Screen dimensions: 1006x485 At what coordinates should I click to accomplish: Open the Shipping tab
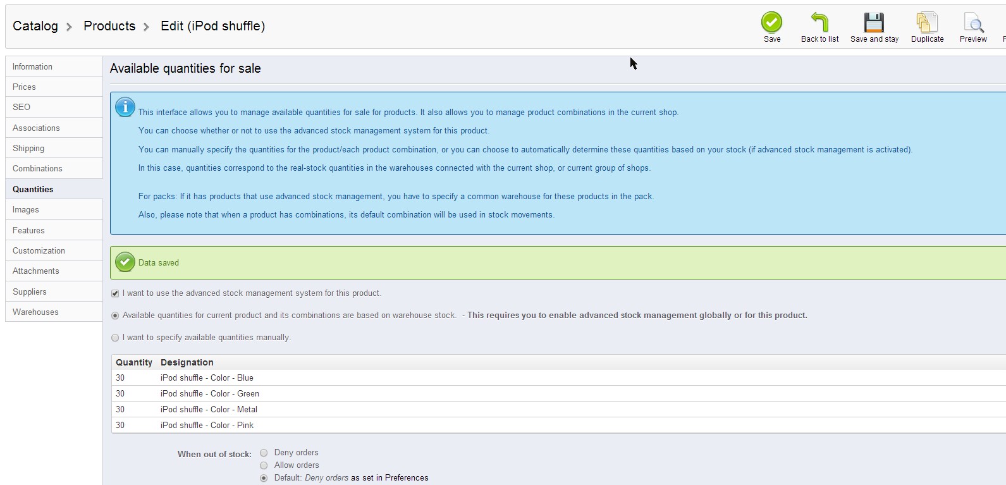pyautogui.click(x=54, y=148)
